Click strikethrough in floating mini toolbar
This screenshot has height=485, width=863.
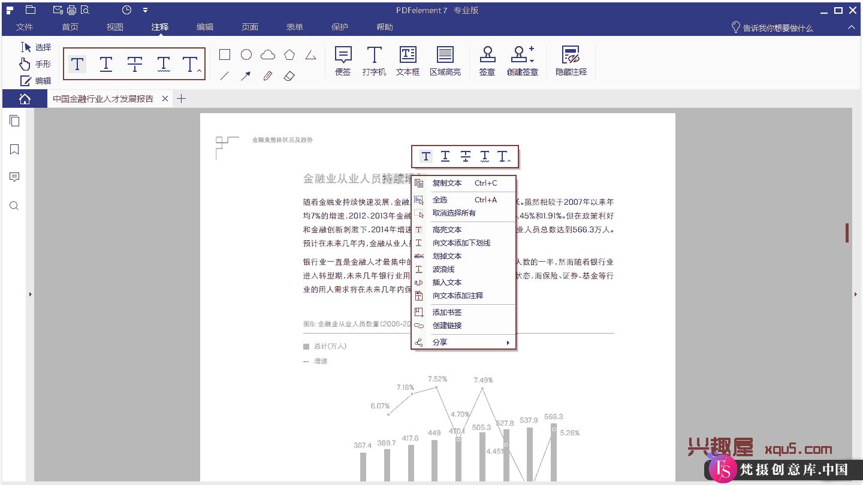click(x=465, y=157)
